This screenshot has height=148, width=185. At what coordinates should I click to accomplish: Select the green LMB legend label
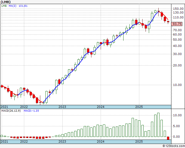4,6
